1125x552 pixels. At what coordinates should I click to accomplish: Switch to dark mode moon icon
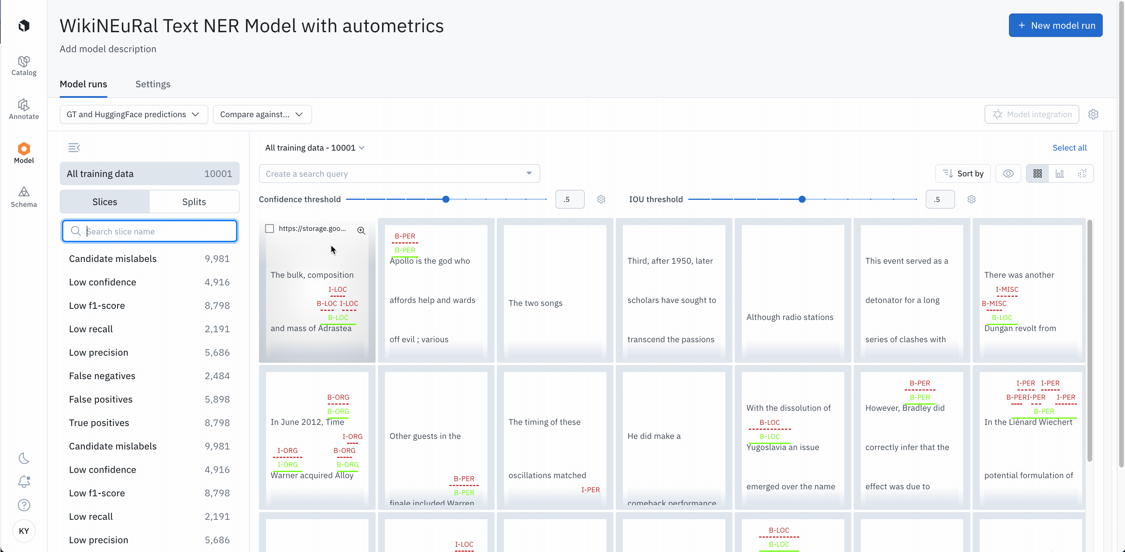24,458
